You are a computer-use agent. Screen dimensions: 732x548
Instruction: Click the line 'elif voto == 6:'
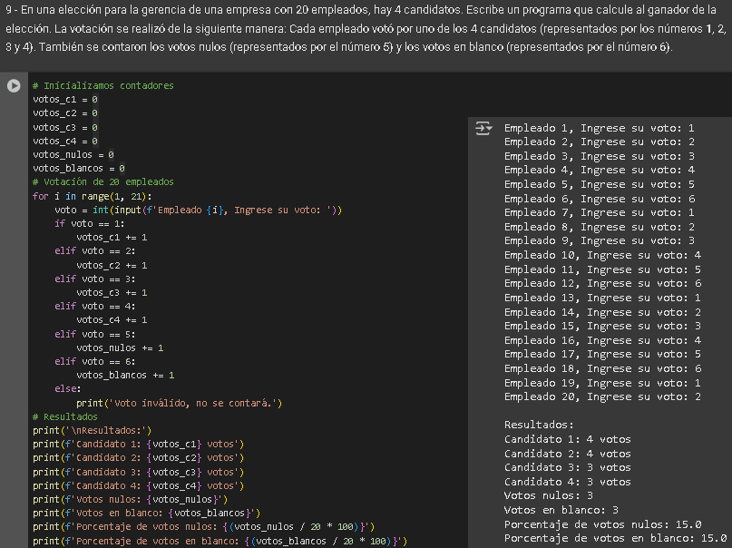point(95,361)
